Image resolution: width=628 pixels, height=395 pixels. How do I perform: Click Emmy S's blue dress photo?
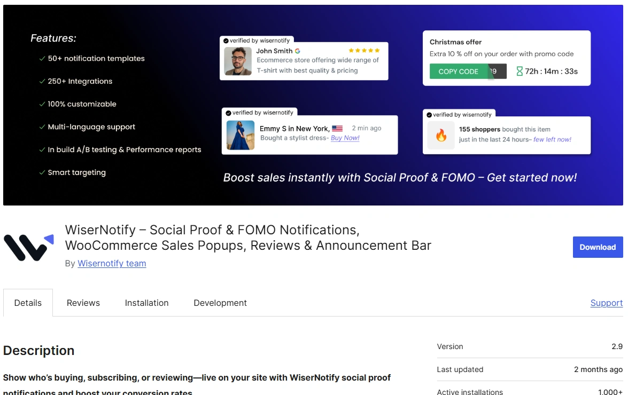coord(240,135)
